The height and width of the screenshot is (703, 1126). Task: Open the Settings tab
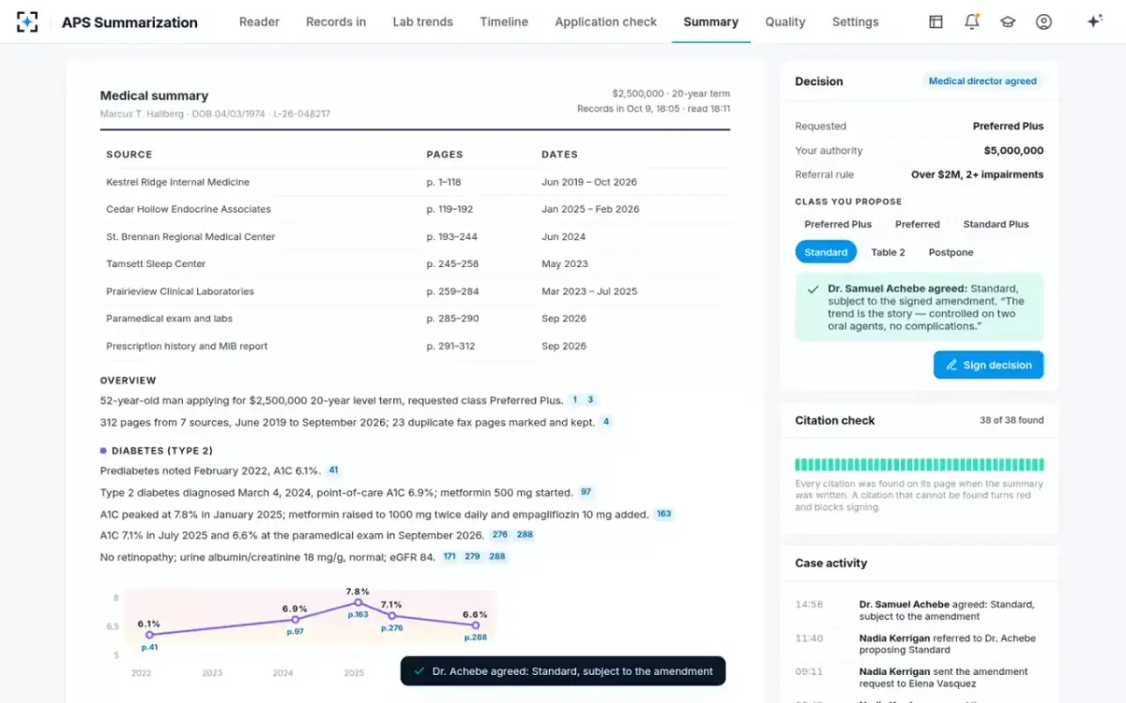tap(856, 22)
